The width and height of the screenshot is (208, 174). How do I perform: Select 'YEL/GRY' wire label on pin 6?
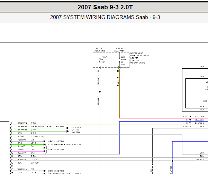point(22,139)
